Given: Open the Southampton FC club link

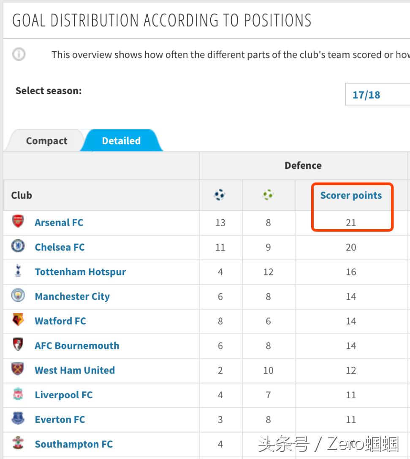Looking at the screenshot, I should tap(73, 444).
